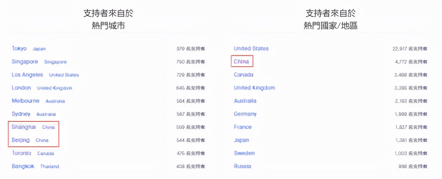Click the Japan country link
This screenshot has width=442, height=179.
pos(242,140)
